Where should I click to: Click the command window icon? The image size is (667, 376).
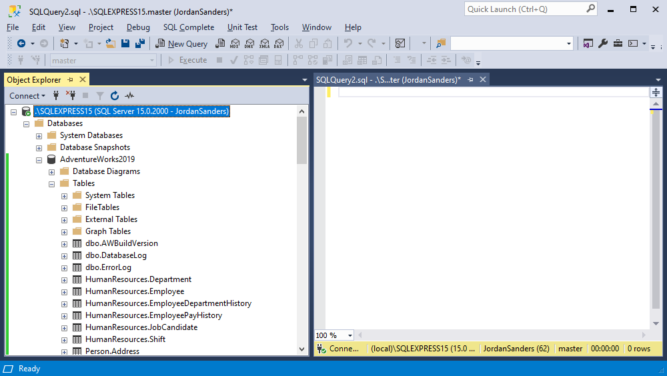[x=633, y=43]
